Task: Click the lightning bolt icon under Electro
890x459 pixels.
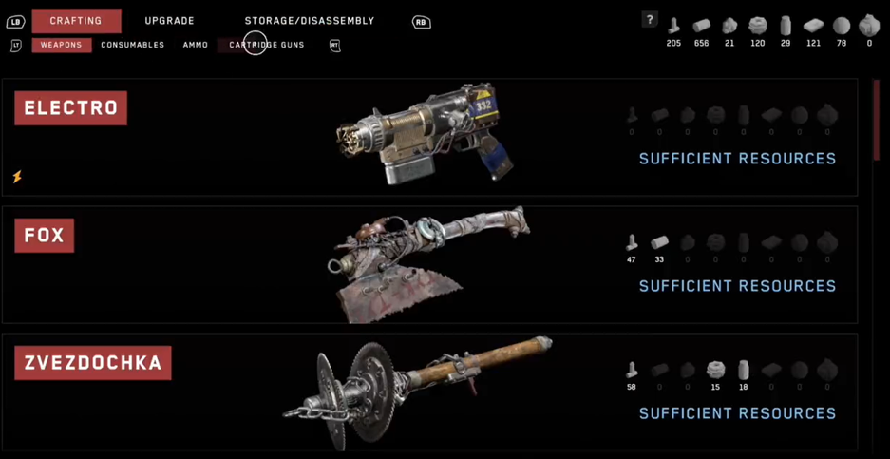Action: [17, 177]
